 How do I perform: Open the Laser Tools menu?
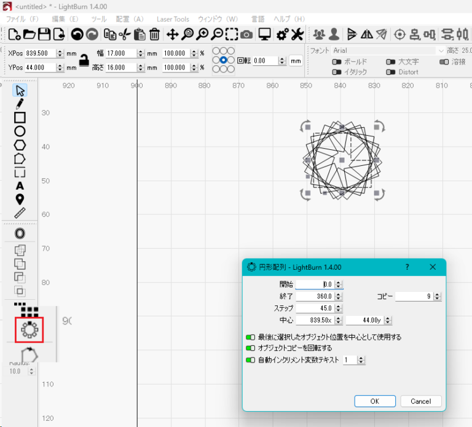[x=173, y=19]
